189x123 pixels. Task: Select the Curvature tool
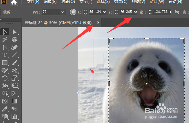[x=14, y=48]
